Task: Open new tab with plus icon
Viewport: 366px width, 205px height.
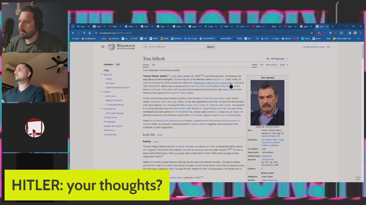Action: point(333,26)
